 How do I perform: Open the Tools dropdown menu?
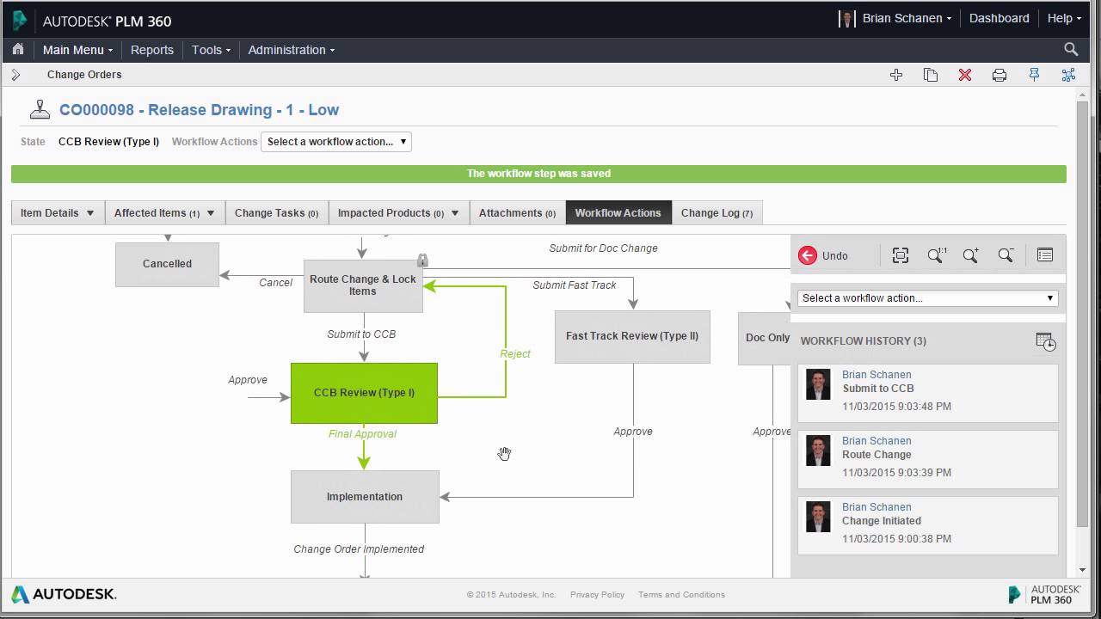pos(211,50)
